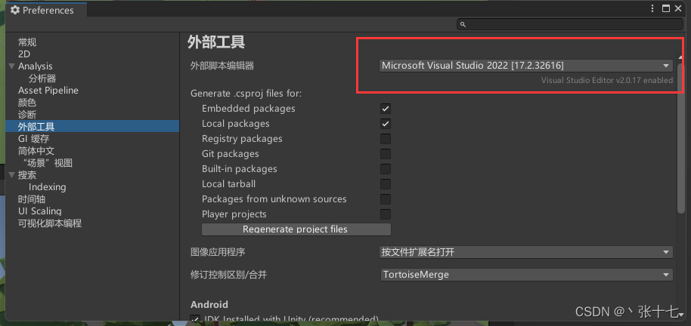The width and height of the screenshot is (691, 326).
Task: Maximize the Preferences window
Action: [x=666, y=8]
